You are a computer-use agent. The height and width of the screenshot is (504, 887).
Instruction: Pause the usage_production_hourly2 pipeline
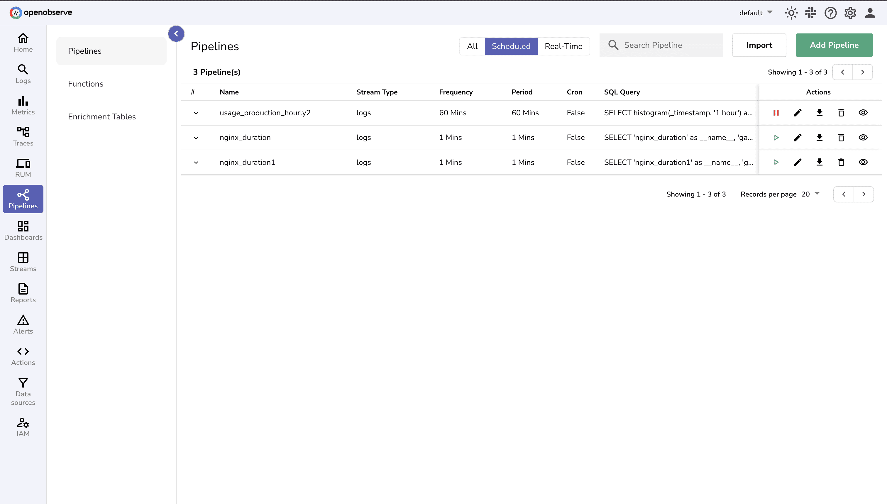point(776,112)
